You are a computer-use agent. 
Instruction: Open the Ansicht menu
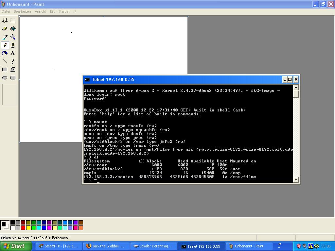[x=40, y=11]
